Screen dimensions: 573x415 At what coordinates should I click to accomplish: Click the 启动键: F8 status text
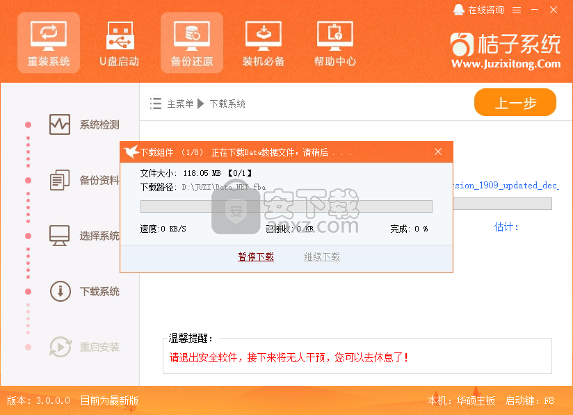tap(529, 401)
